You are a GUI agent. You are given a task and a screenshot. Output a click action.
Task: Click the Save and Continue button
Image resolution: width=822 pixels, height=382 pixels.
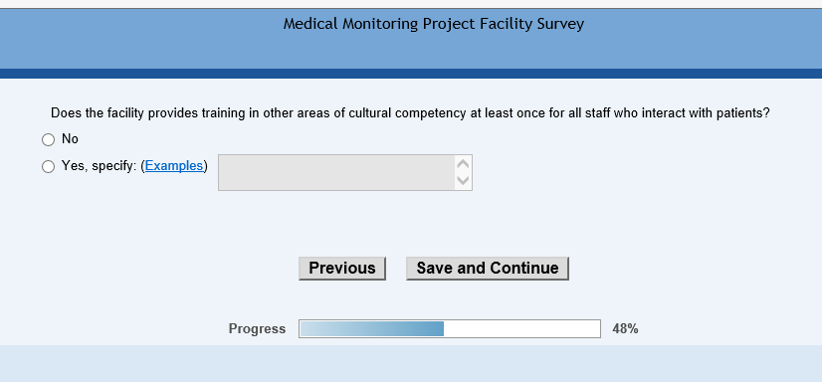[x=488, y=269]
